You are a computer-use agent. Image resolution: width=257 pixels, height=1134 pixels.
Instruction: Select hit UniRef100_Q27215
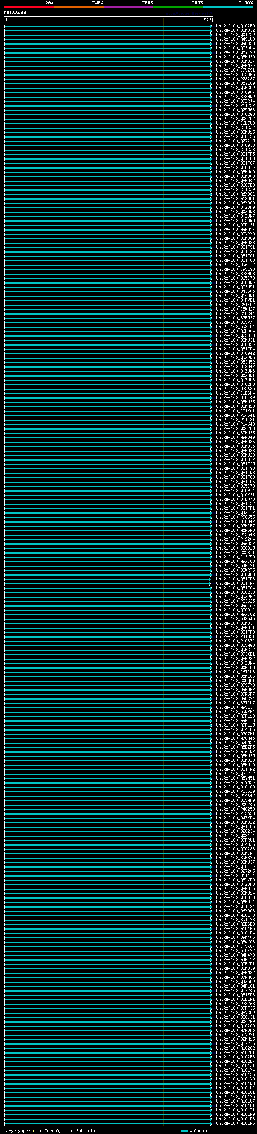(x=235, y=141)
